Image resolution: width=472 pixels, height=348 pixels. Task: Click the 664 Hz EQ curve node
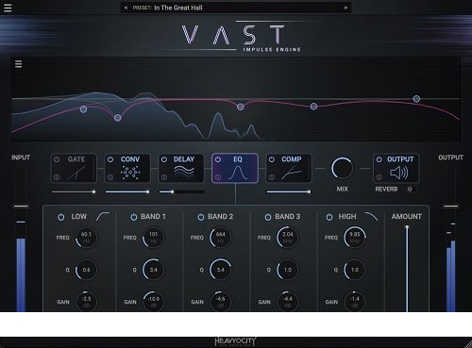point(241,107)
